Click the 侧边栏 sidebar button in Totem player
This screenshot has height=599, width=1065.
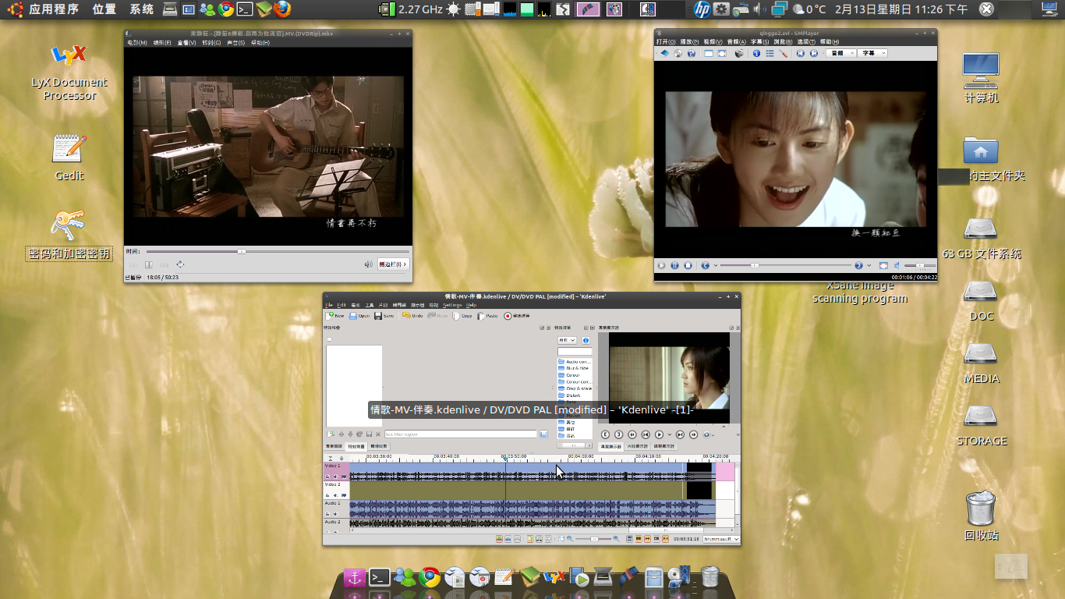point(393,264)
